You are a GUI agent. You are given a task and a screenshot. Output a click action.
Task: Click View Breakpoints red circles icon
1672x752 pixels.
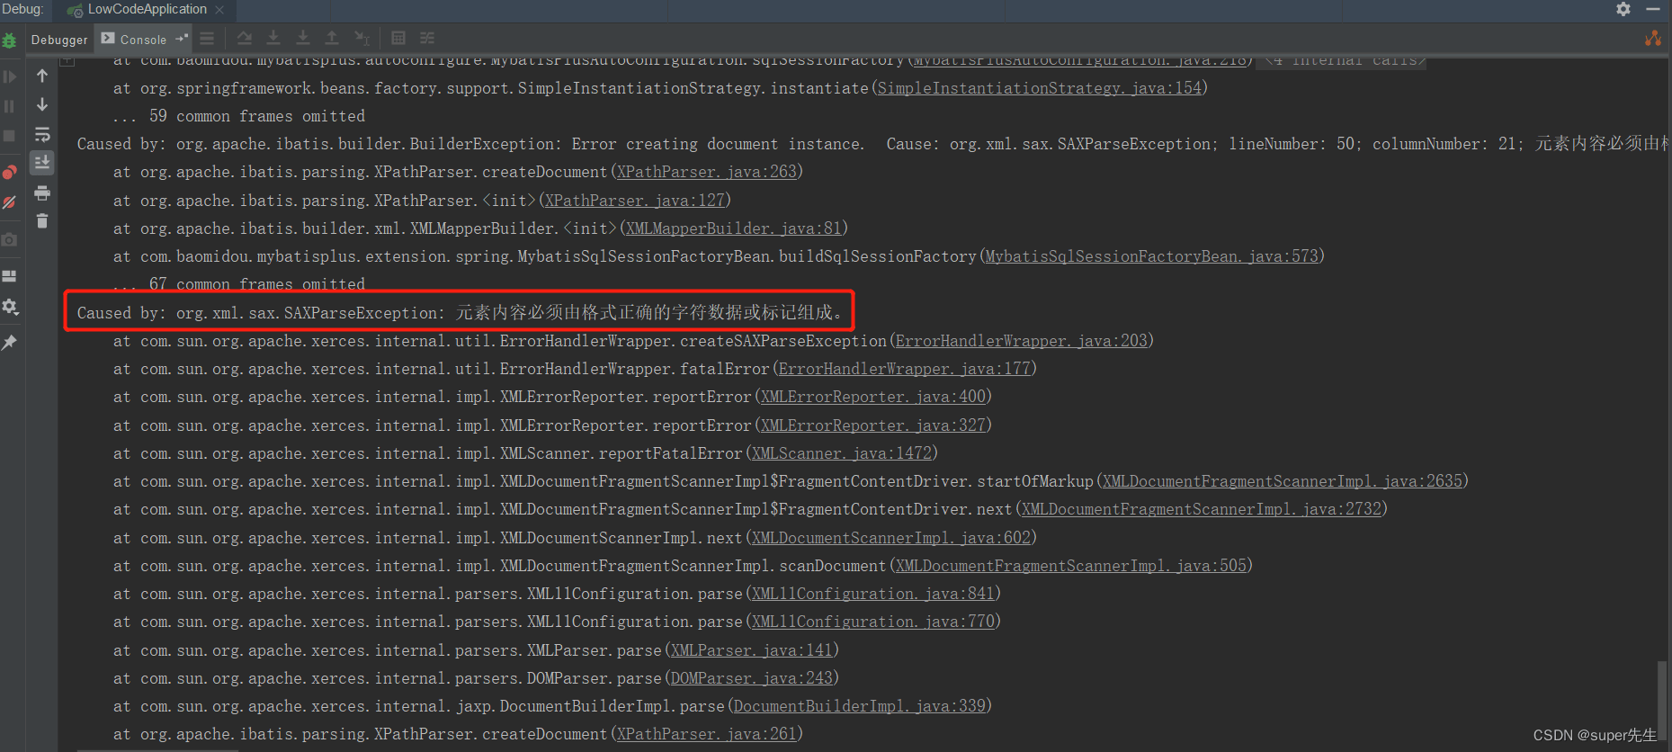pos(10,172)
